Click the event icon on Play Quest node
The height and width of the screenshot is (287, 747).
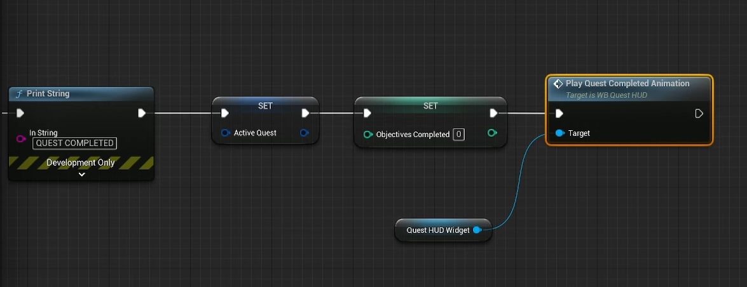click(558, 84)
